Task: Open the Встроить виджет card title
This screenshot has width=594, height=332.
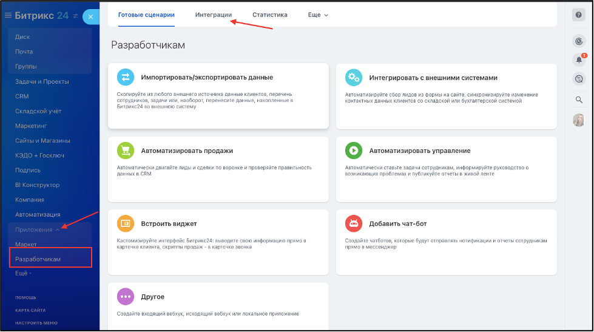Action: (x=169, y=224)
